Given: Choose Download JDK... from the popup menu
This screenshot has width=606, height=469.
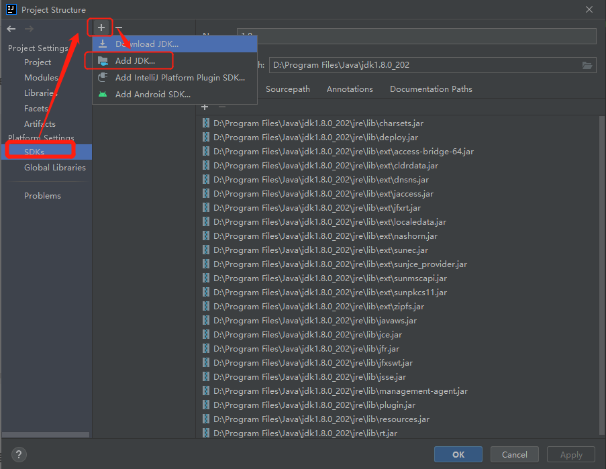Looking at the screenshot, I should (174, 44).
